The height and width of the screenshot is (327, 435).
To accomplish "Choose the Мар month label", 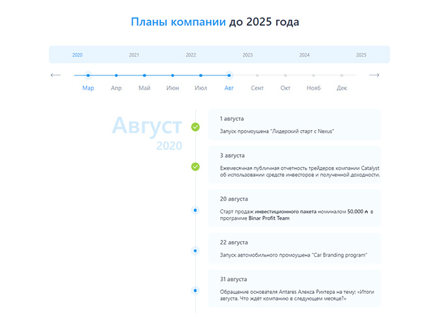I will click(88, 88).
